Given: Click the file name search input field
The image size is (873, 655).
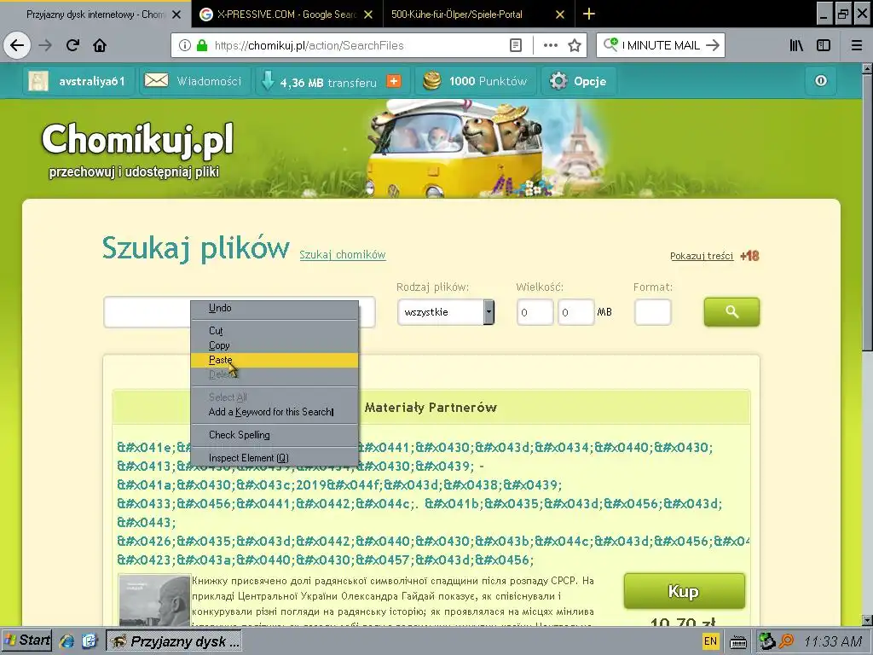Looking at the screenshot, I should (x=240, y=312).
